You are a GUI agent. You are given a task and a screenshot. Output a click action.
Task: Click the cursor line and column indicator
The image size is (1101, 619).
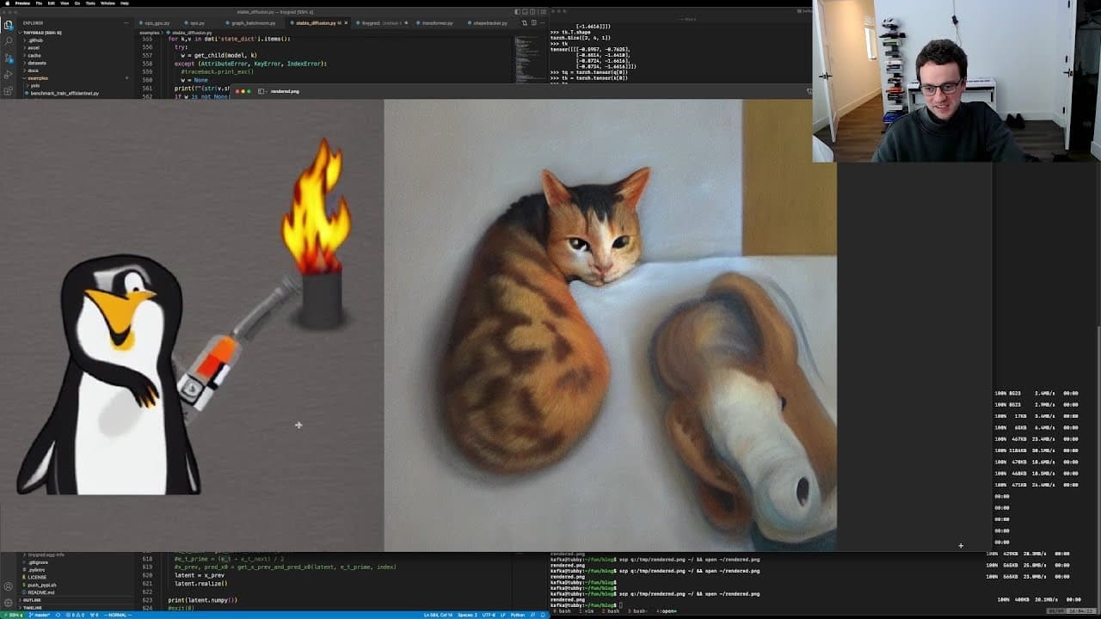(438, 615)
